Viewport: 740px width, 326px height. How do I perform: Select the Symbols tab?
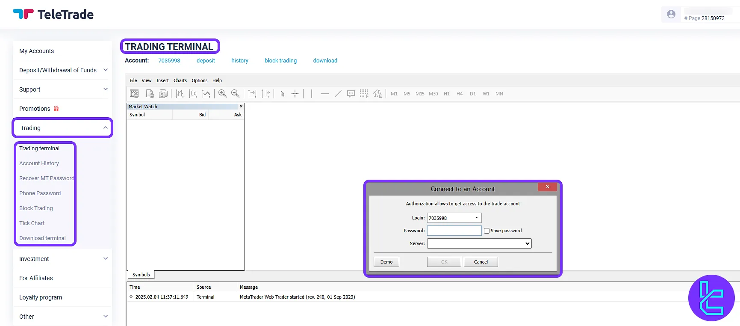(x=141, y=275)
